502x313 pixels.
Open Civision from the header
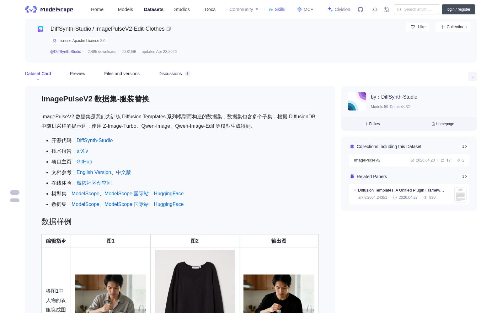pyautogui.click(x=339, y=9)
